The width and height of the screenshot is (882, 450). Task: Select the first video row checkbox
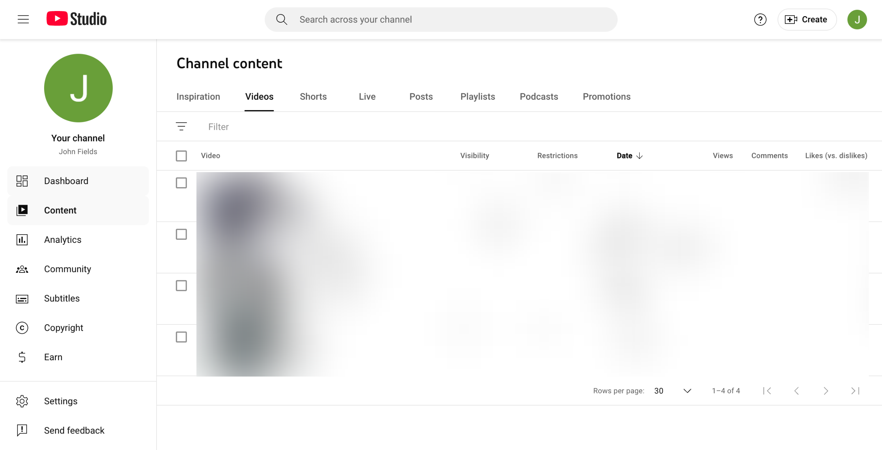pyautogui.click(x=181, y=183)
